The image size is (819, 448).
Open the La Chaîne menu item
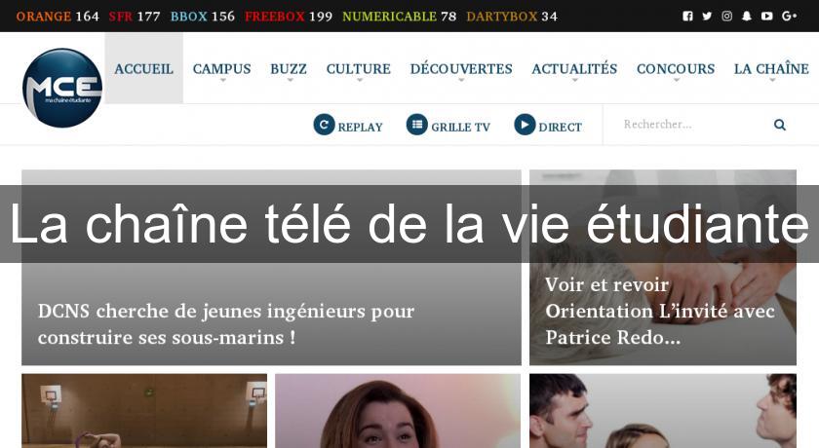[x=771, y=68]
